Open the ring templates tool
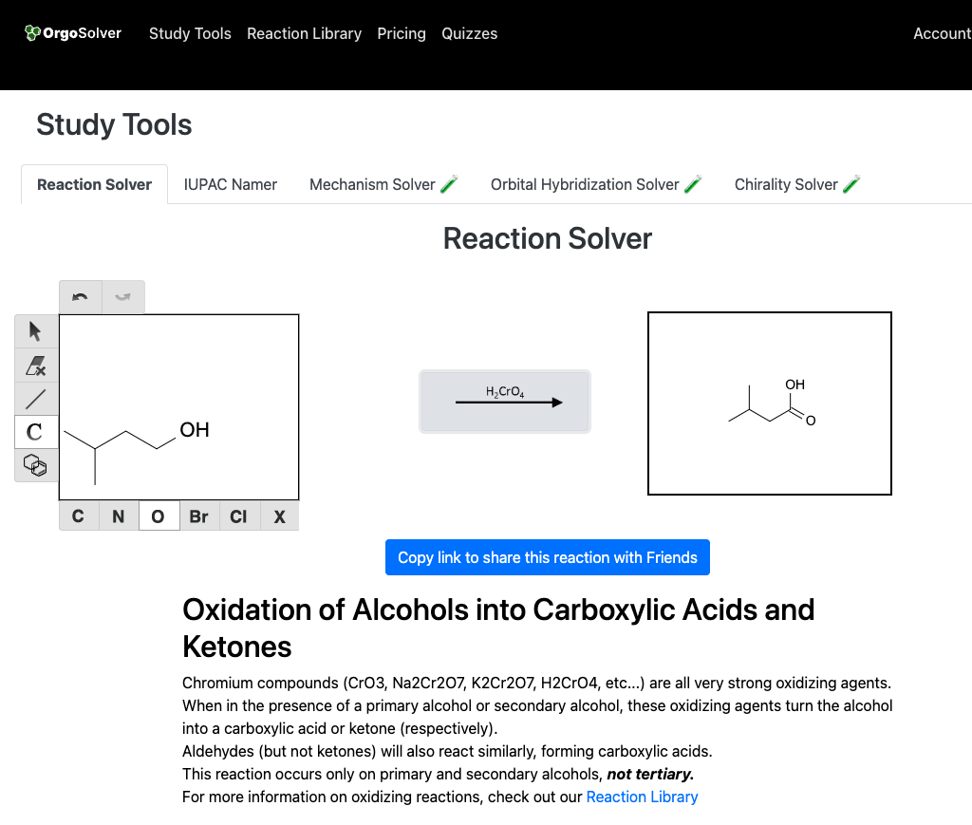 tap(34, 465)
